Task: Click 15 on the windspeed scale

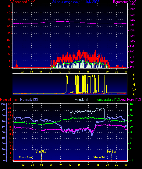Action: pyautogui.click(x=9, y=47)
